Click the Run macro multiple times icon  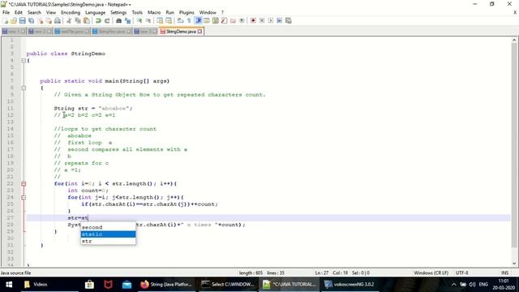click(x=279, y=20)
